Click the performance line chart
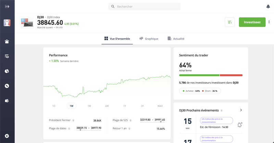274x143 pixels. point(107,86)
